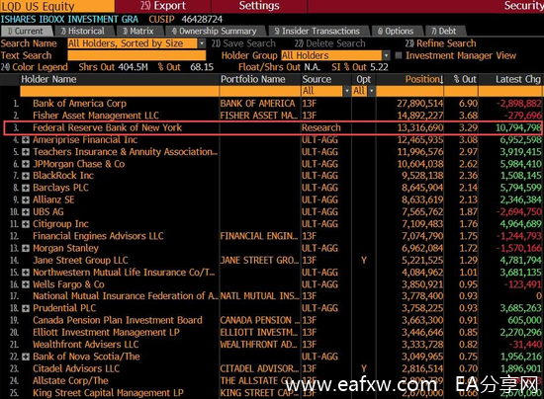
Task: Click Delete Search
Action: coord(330,43)
